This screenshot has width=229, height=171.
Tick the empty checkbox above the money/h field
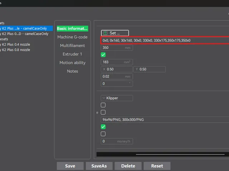pos(103,134)
